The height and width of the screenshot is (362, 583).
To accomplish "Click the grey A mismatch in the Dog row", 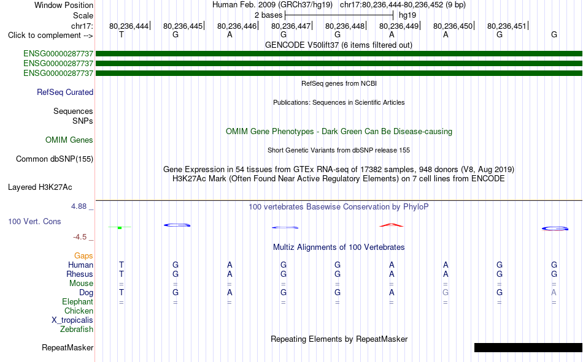I will pyautogui.click(x=554, y=293).
